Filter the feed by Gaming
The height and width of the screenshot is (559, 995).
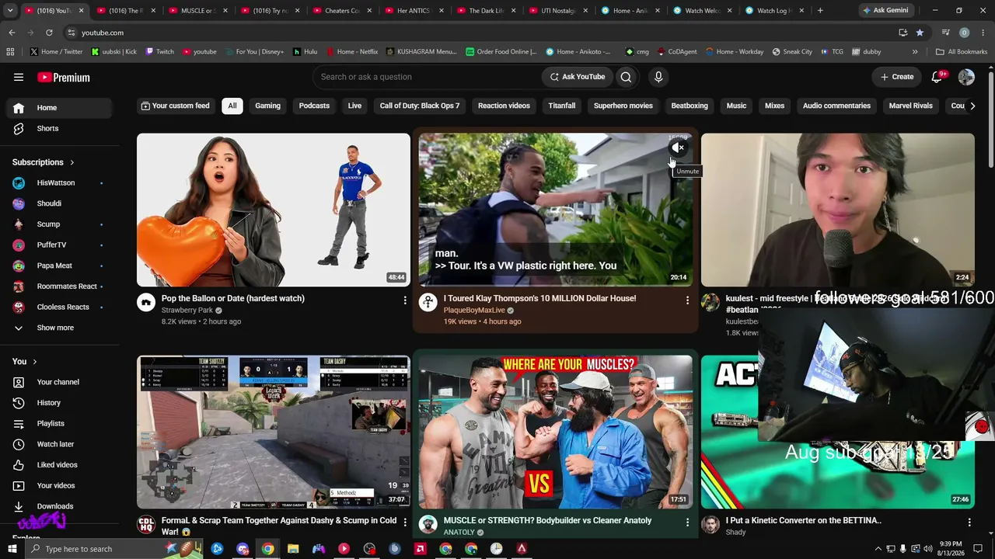(x=267, y=106)
